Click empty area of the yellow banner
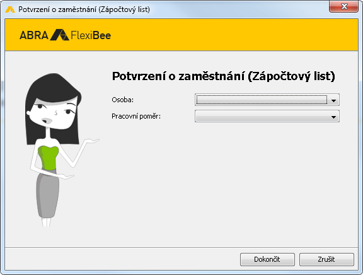Viewport: 363px width, 275px height. tap(231, 35)
